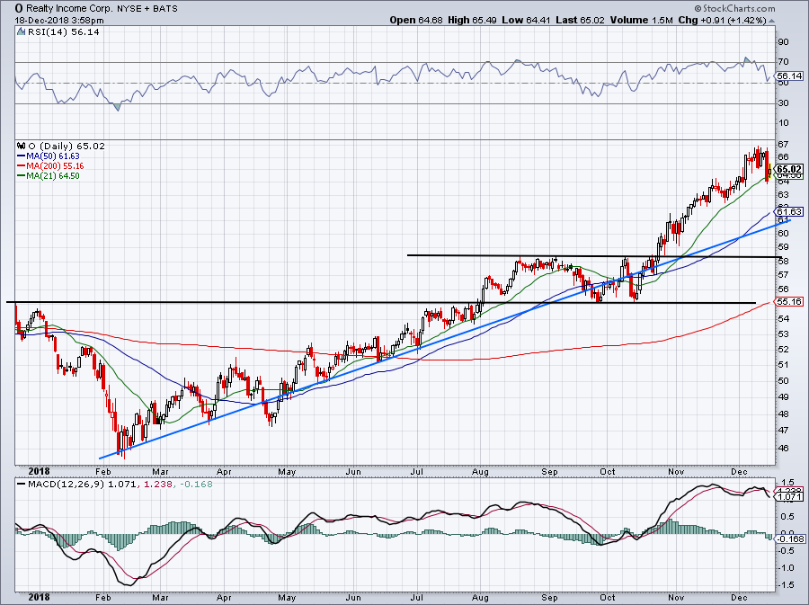Click the 54 price axis label
This screenshot has width=809, height=605.
[783, 319]
